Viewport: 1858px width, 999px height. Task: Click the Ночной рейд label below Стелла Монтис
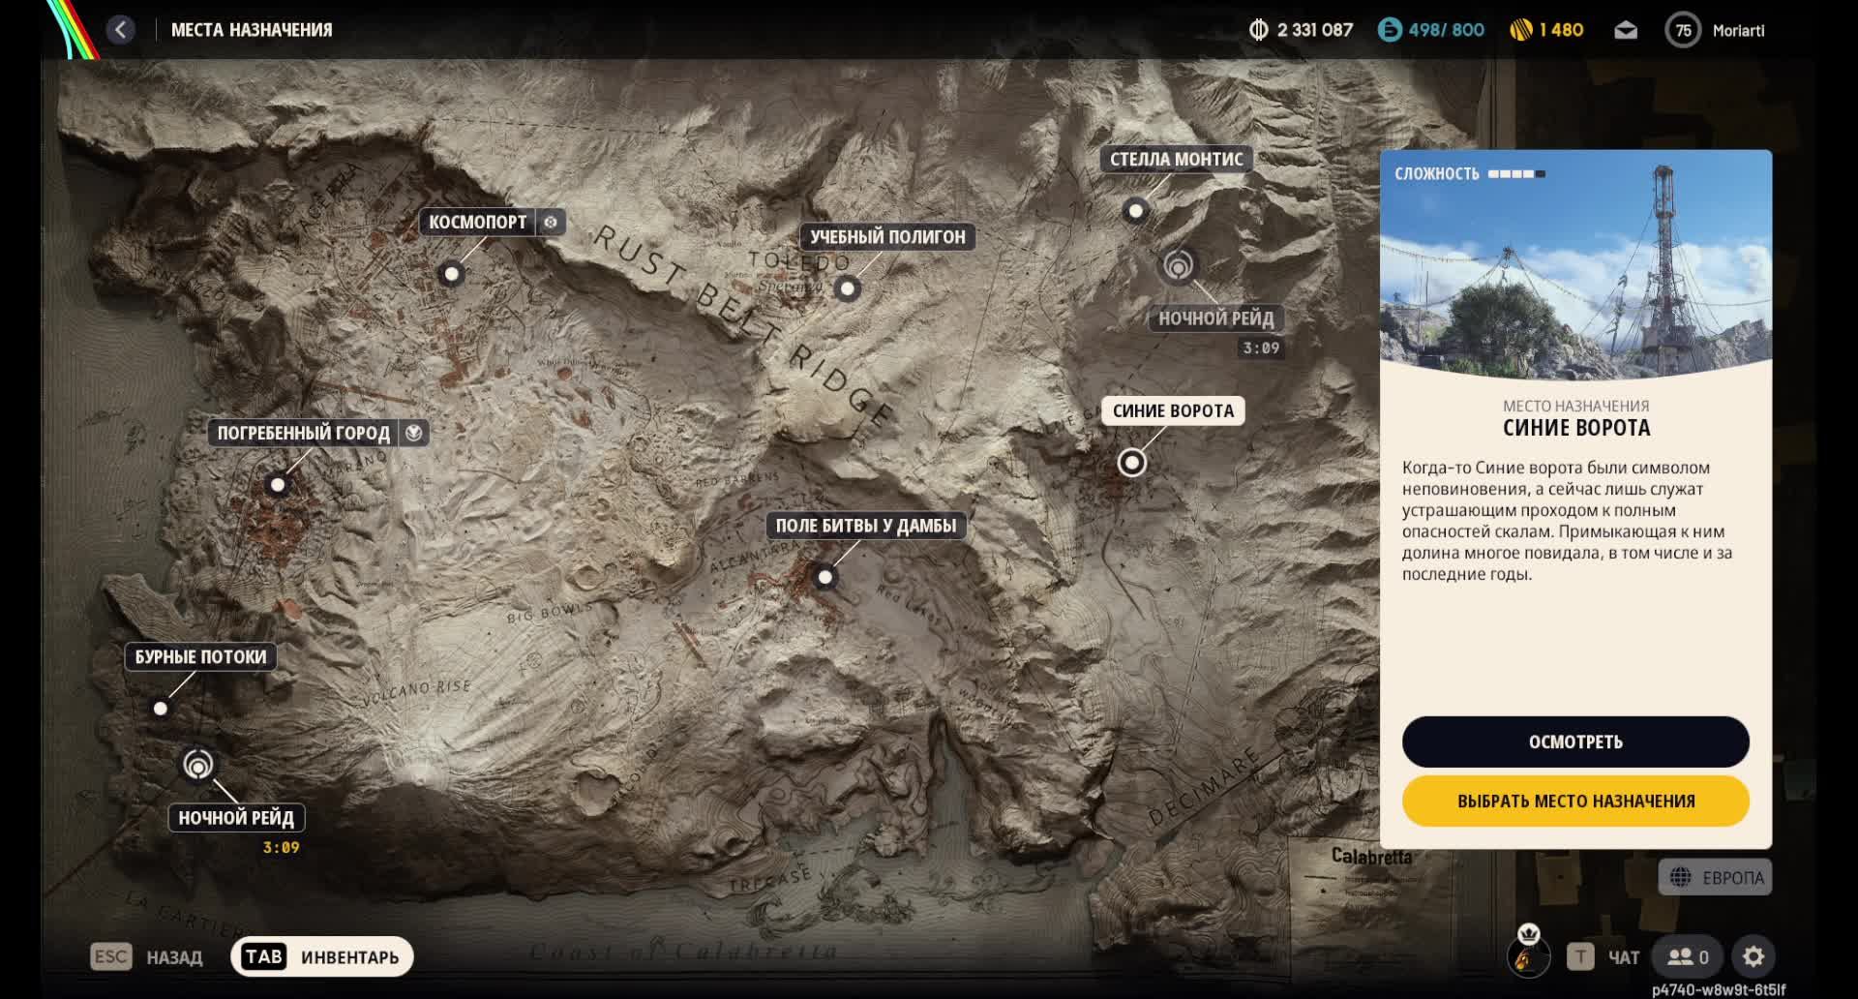(x=1216, y=318)
